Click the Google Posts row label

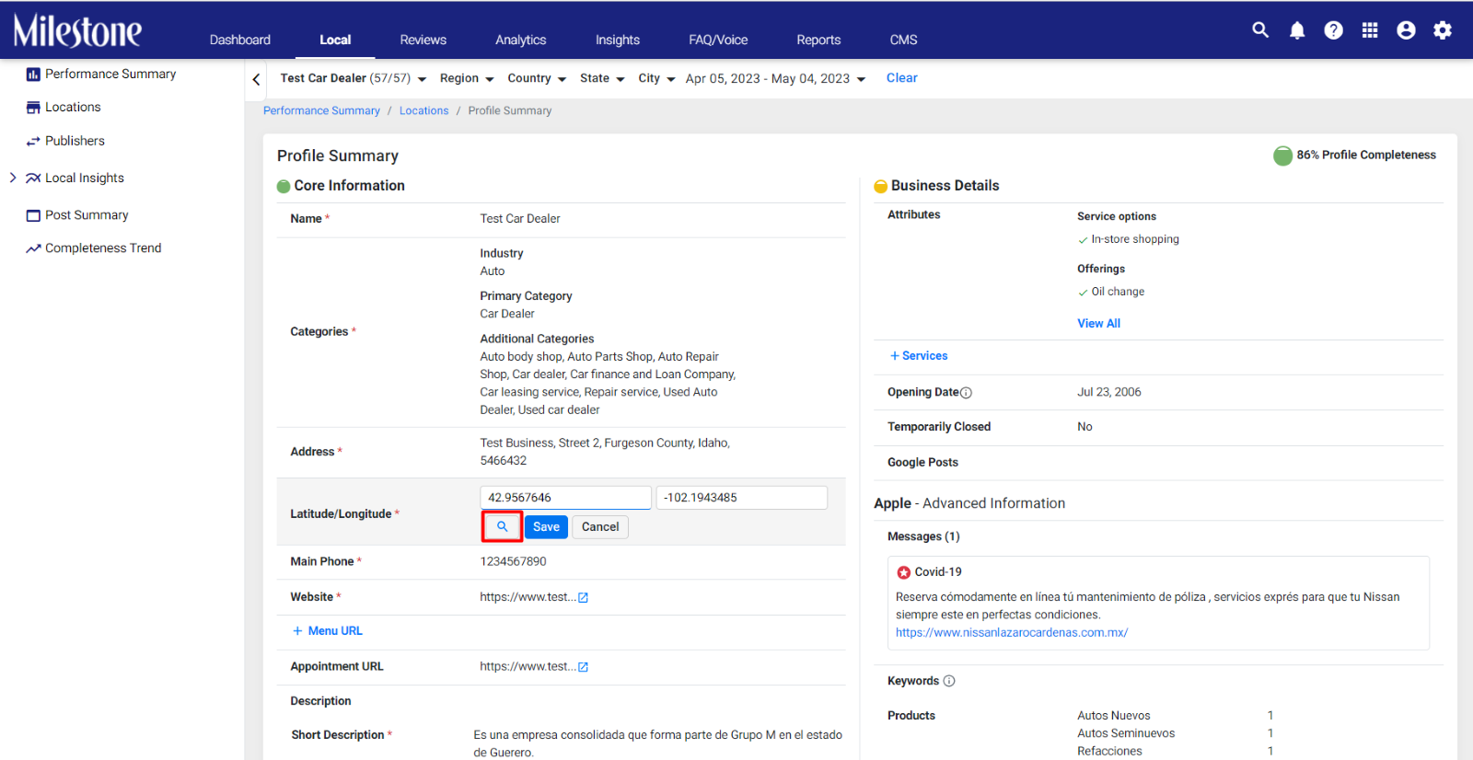922,463
